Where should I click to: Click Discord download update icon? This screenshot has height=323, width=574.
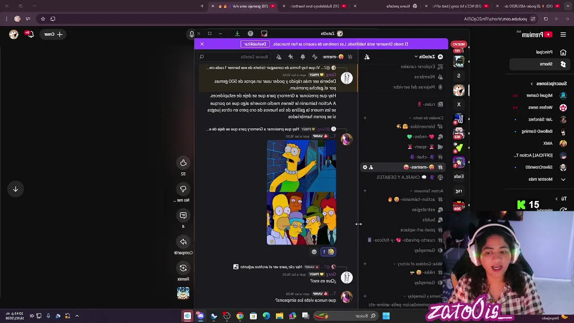click(x=237, y=34)
